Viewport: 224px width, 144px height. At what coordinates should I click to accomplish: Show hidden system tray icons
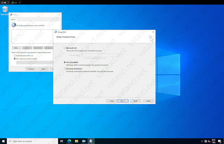(x=202, y=141)
